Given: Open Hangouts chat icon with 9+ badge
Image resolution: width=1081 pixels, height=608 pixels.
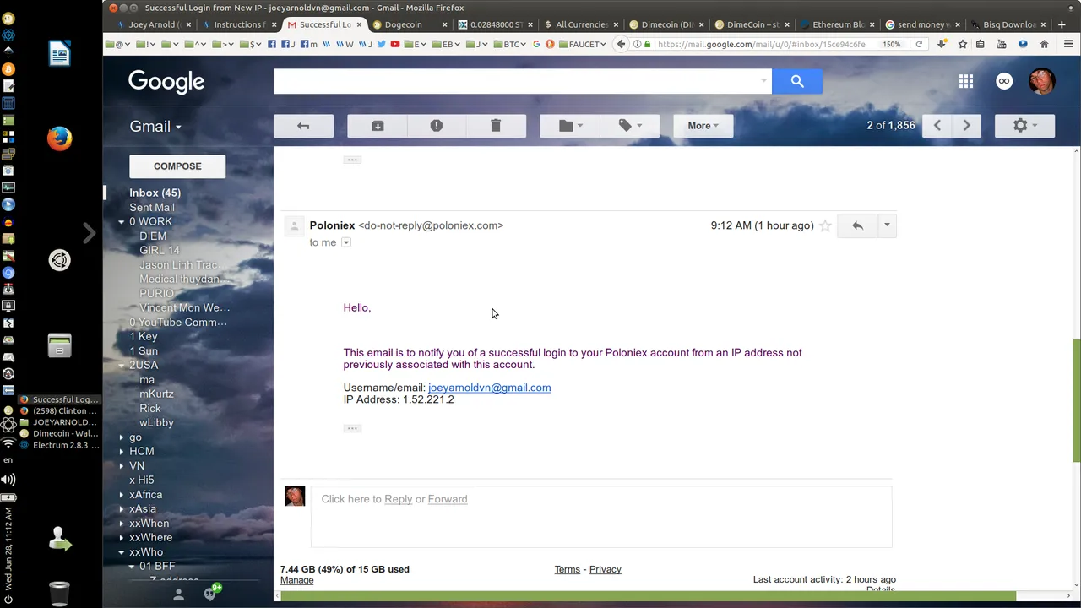Looking at the screenshot, I should point(209,594).
